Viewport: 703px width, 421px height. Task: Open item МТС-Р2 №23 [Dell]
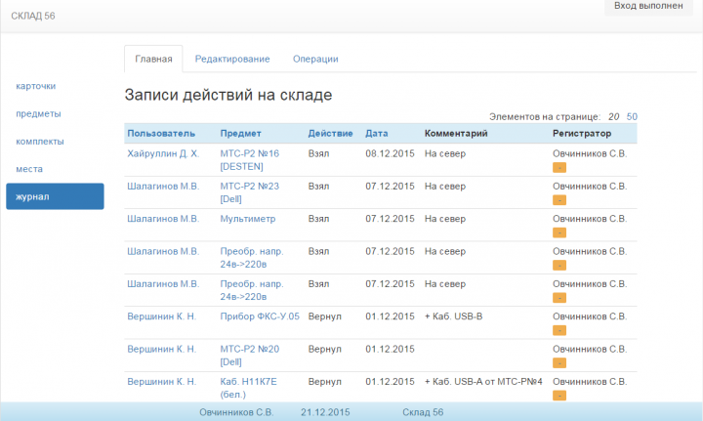click(249, 192)
